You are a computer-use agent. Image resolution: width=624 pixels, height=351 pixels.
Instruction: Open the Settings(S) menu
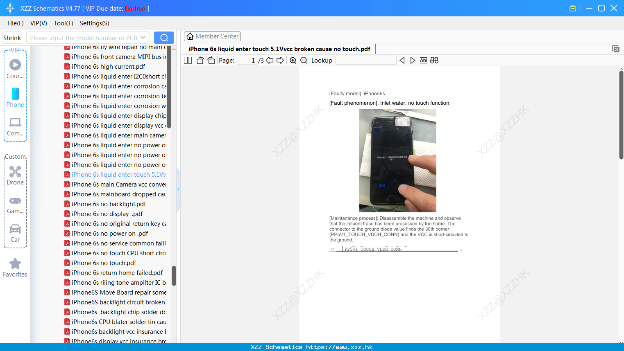pyautogui.click(x=95, y=23)
